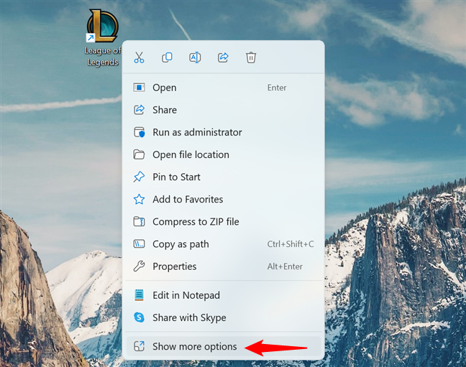Choose Pin to Start
This screenshot has width=466, height=367.
pos(223,177)
